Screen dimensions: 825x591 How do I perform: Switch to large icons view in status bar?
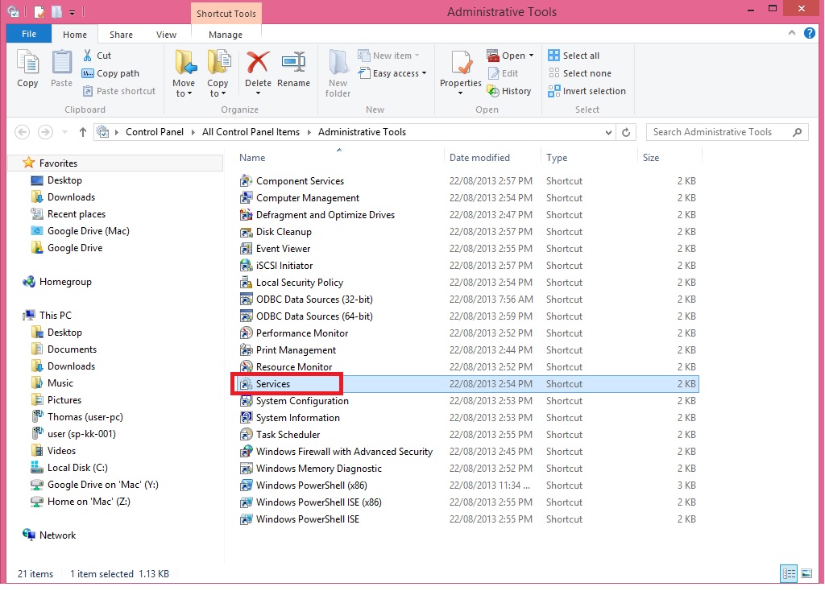pyautogui.click(x=806, y=573)
